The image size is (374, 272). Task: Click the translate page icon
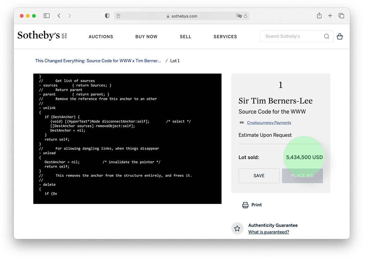[239, 16]
